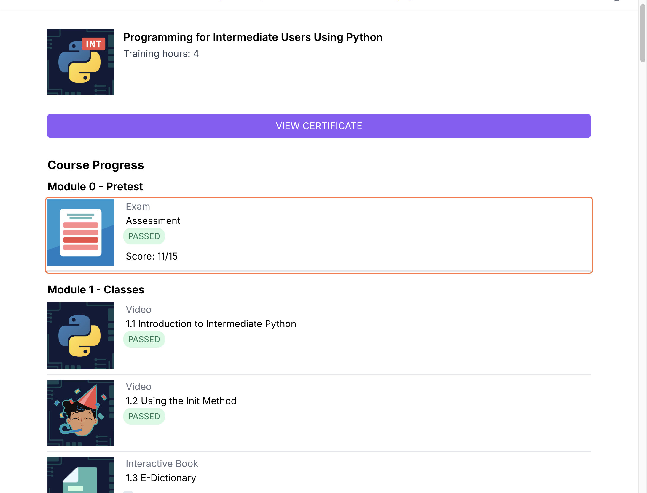Open '1.2 Using the Init Method' video
This screenshot has width=647, height=493.
[x=181, y=401]
